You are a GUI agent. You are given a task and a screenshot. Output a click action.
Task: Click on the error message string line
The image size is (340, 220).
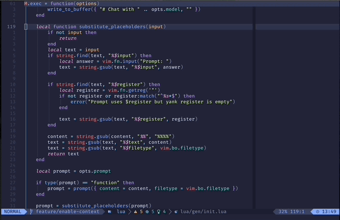coord(152,101)
